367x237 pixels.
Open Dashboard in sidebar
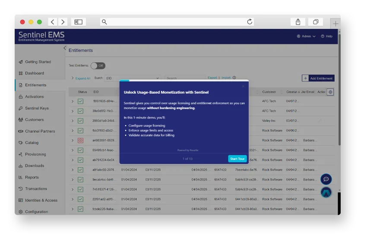tap(35, 73)
